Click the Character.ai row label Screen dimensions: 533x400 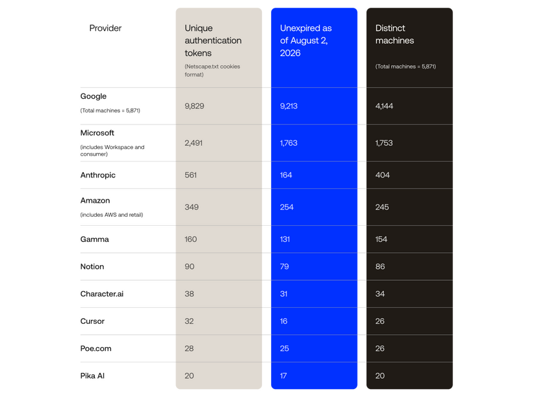coord(102,294)
